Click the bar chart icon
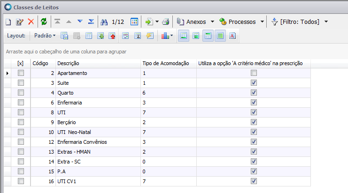The image size is (348, 193). click(x=165, y=36)
